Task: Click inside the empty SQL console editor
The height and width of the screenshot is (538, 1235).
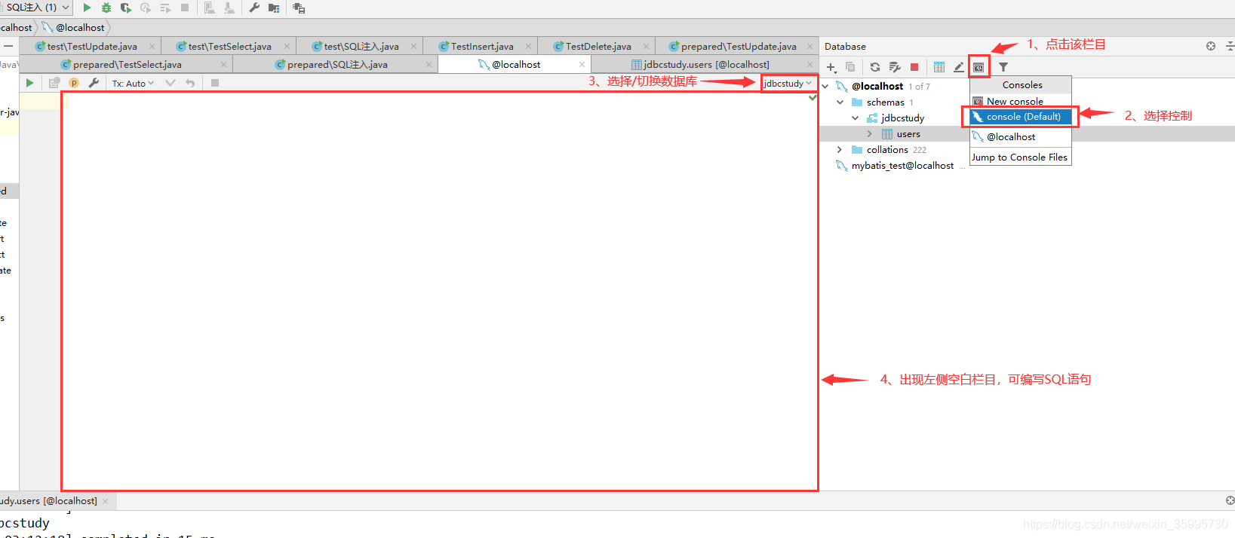Action: pos(439,291)
